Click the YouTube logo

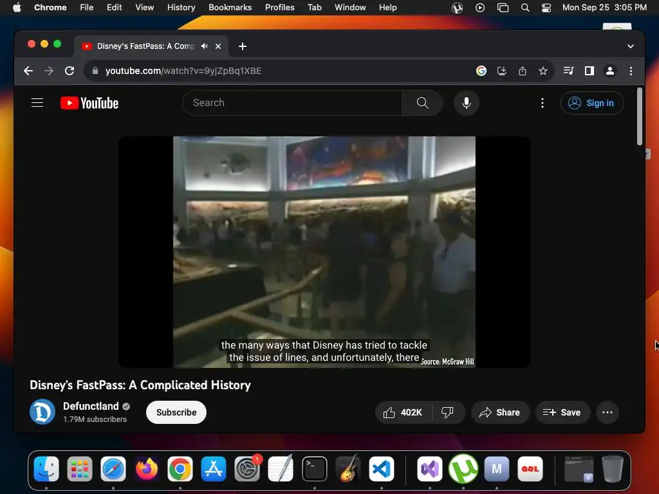coord(89,103)
